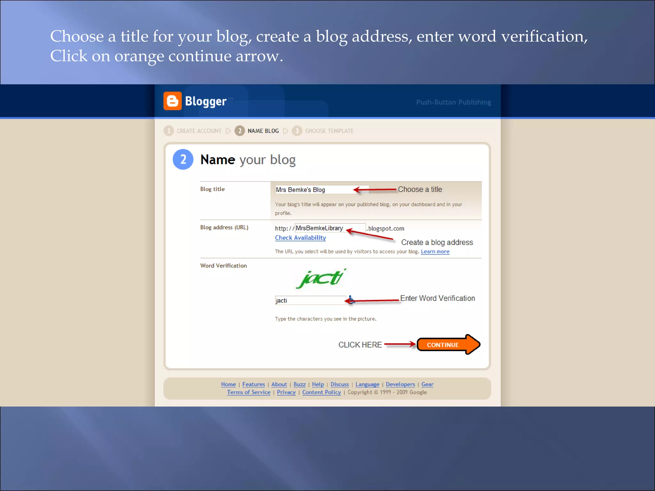Select the Create Account step label
Viewport: 655px width, 491px height.
tap(199, 131)
